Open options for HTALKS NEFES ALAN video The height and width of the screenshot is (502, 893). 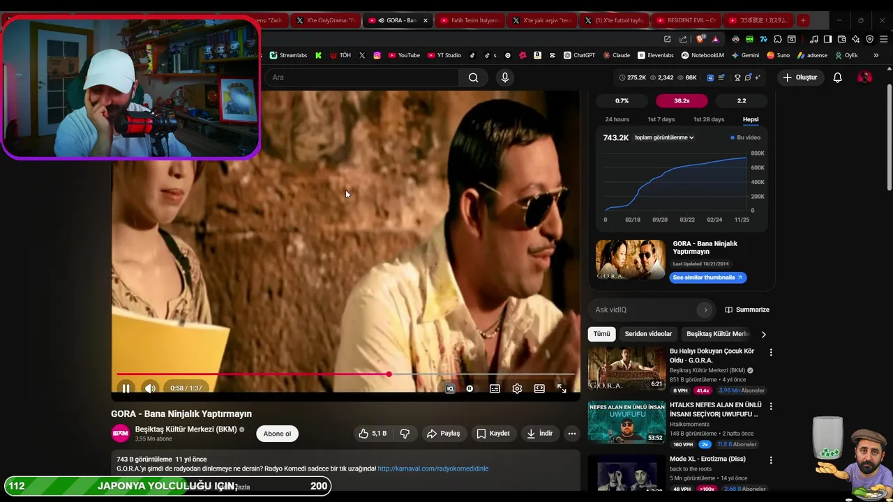coord(771,406)
